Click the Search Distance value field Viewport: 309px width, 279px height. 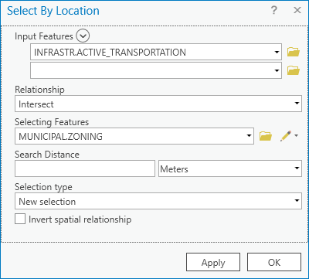85,168
